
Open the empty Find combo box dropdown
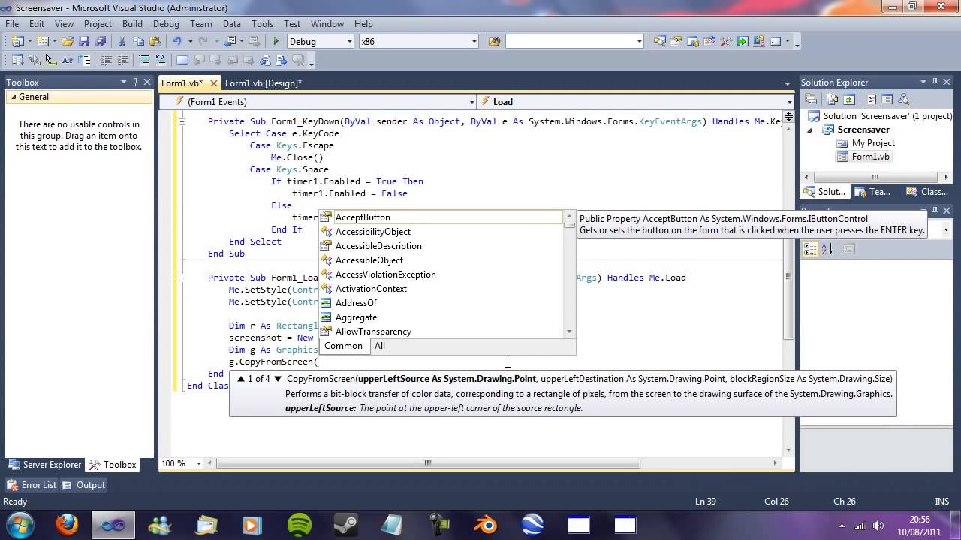click(640, 41)
